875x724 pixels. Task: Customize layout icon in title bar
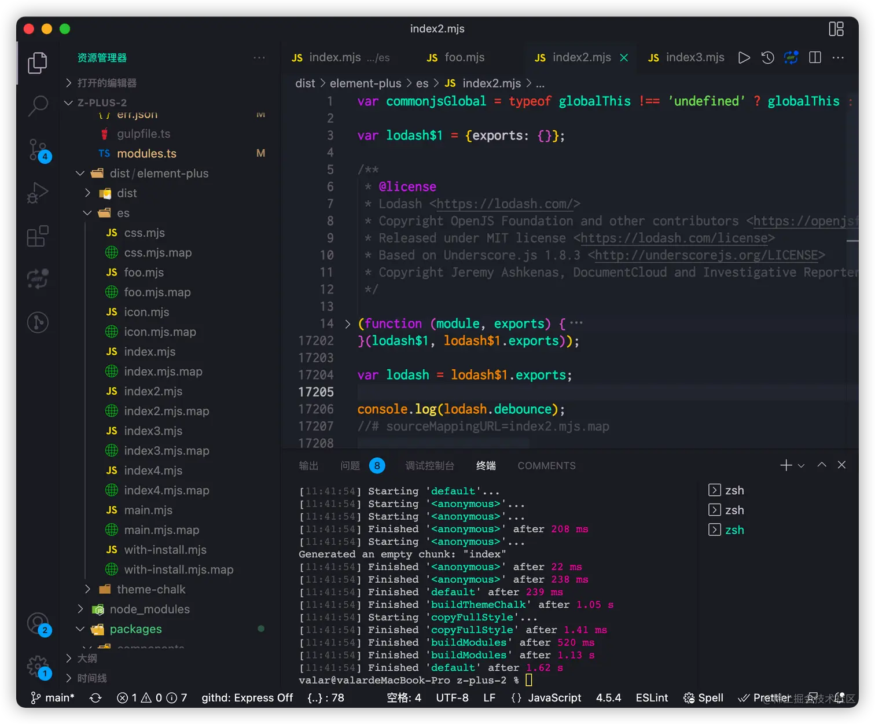click(836, 29)
